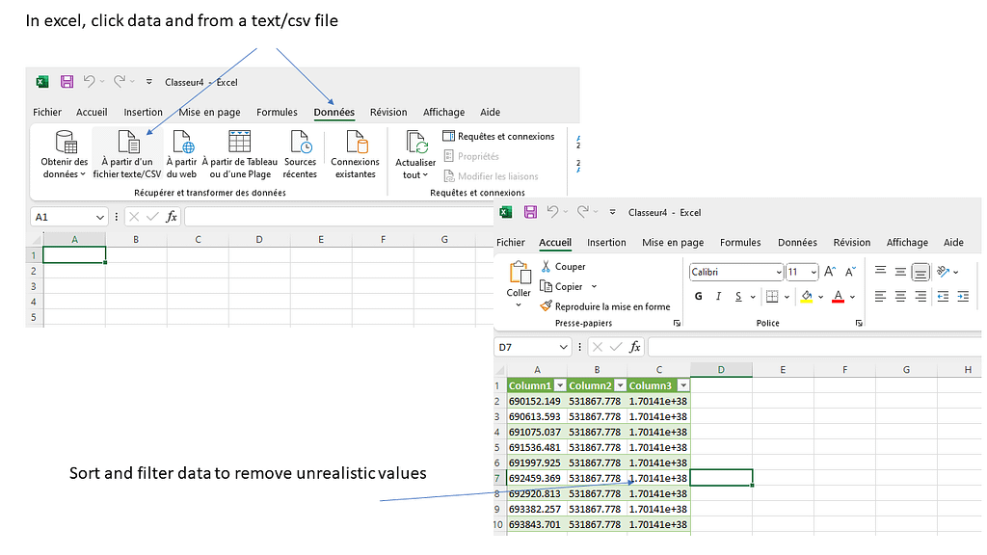Click the 'Connexions existantes' icon
Viewport: 987px width, 555px height.
[356, 143]
